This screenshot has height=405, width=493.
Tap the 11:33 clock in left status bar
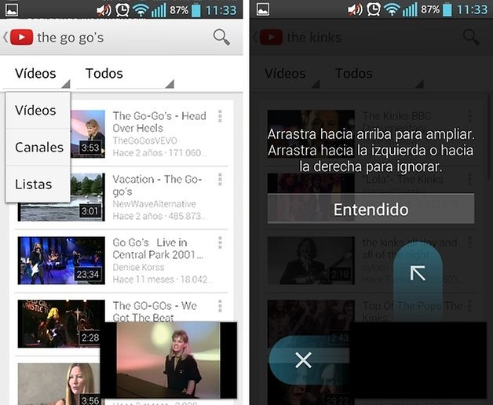(x=221, y=10)
